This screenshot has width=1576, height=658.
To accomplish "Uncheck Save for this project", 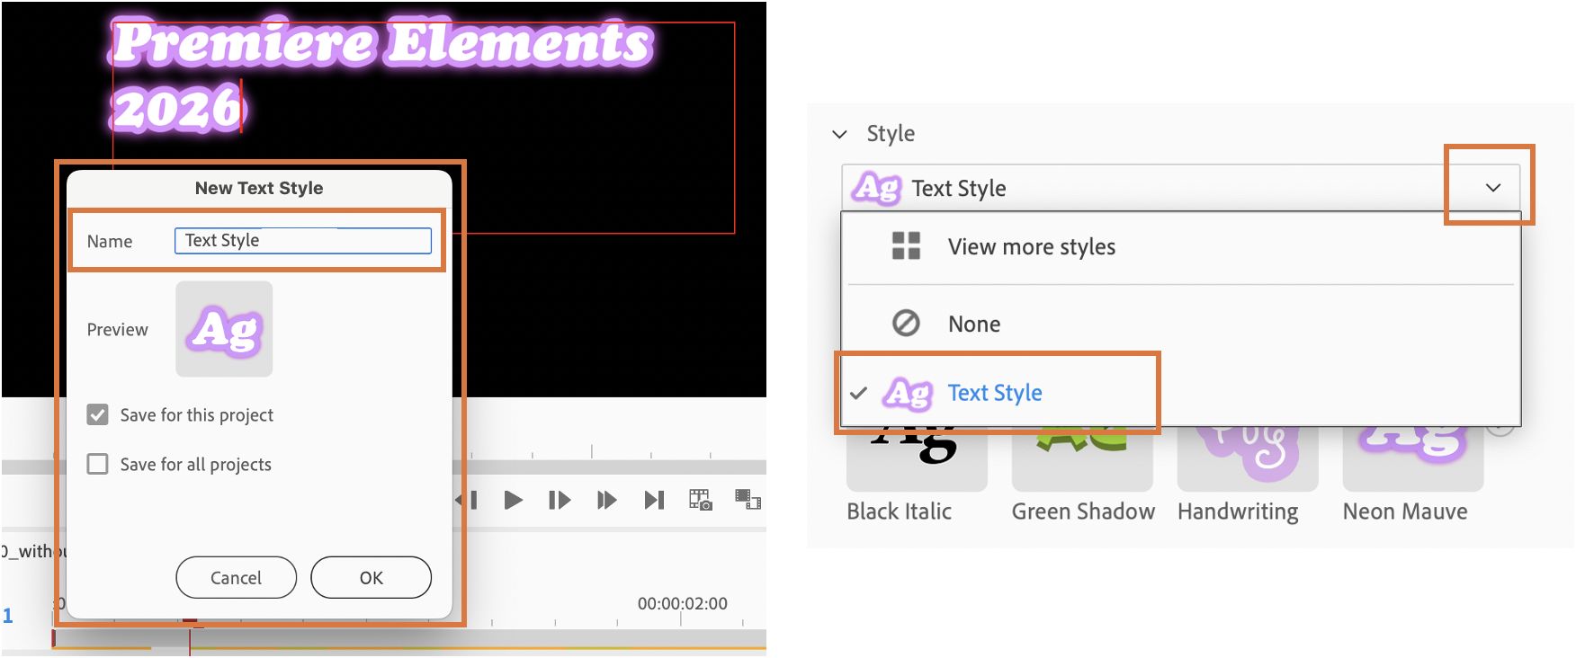I will [x=97, y=414].
